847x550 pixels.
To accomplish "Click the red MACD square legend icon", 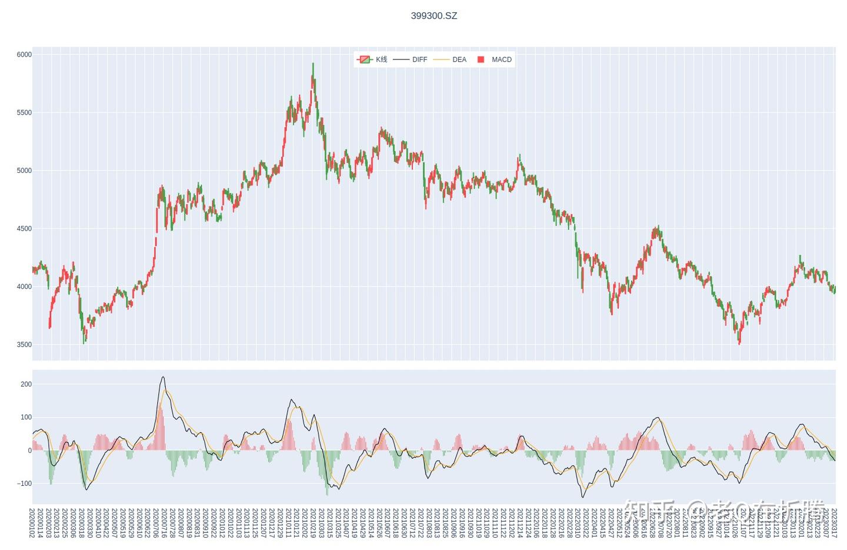I will point(480,59).
